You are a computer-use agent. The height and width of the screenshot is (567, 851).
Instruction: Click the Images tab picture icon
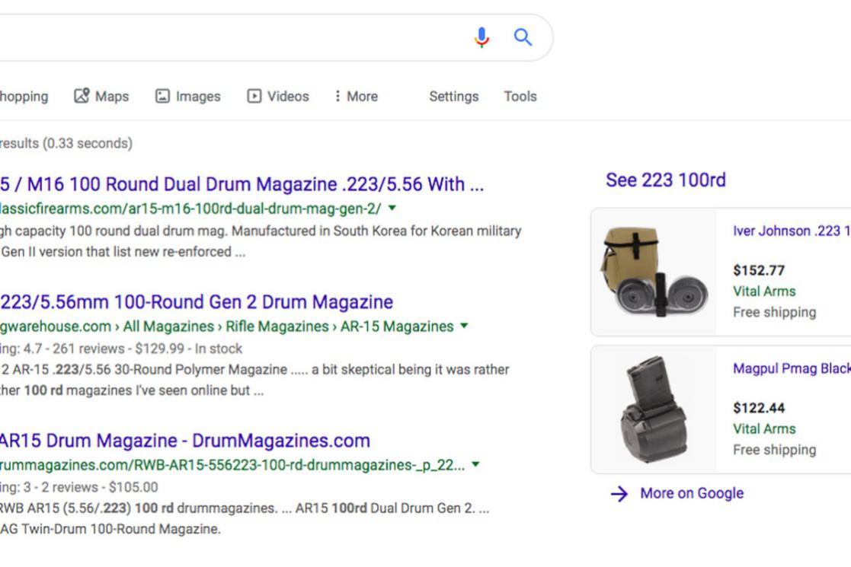[x=162, y=96]
